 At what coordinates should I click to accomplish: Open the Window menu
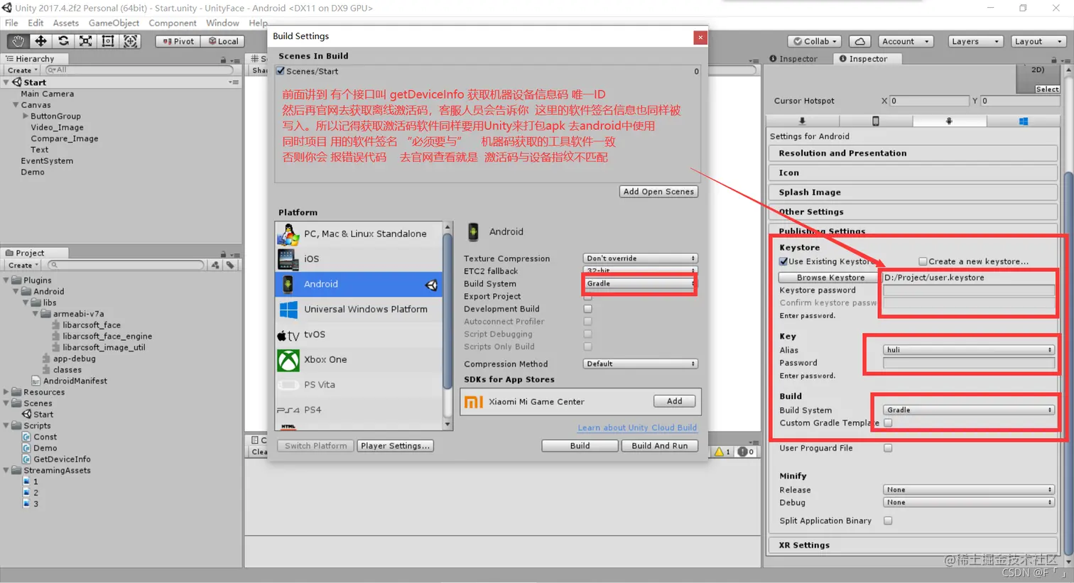point(222,23)
